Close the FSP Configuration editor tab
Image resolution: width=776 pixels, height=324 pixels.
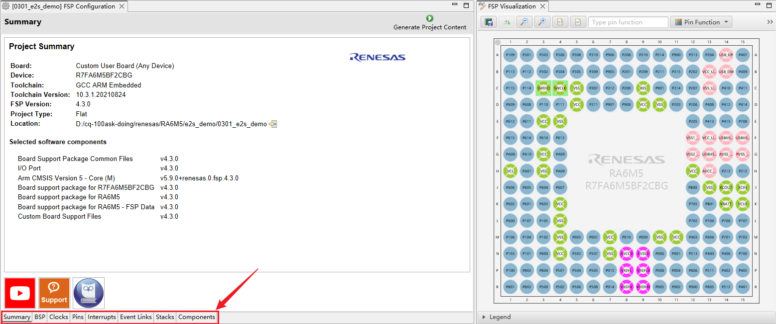(x=122, y=6)
